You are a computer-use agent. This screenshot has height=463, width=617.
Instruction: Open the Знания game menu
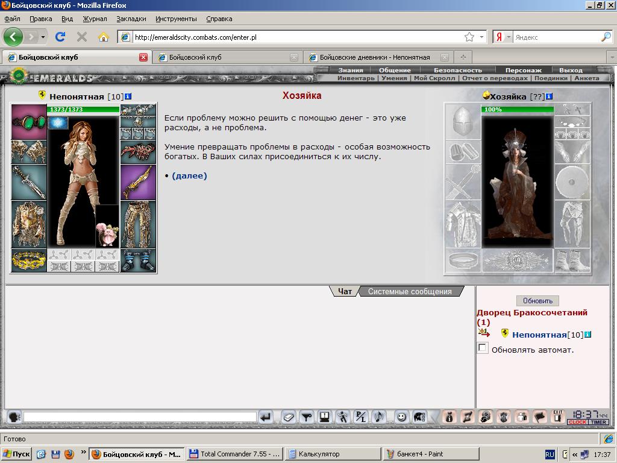coord(351,70)
